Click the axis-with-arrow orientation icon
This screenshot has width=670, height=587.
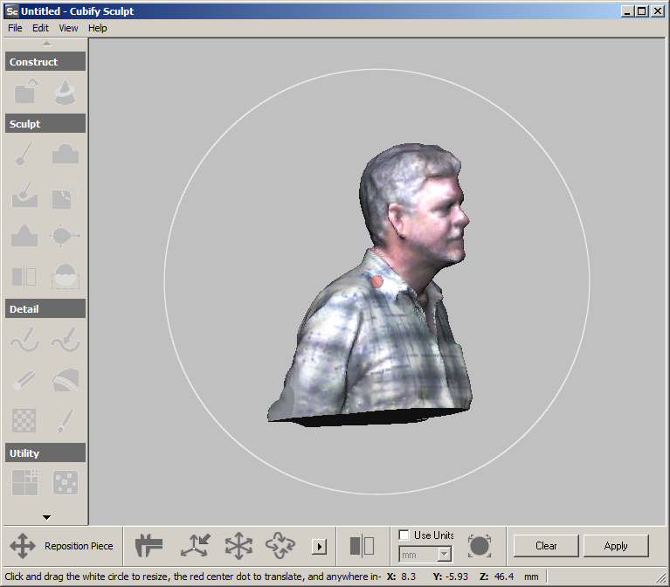point(196,546)
